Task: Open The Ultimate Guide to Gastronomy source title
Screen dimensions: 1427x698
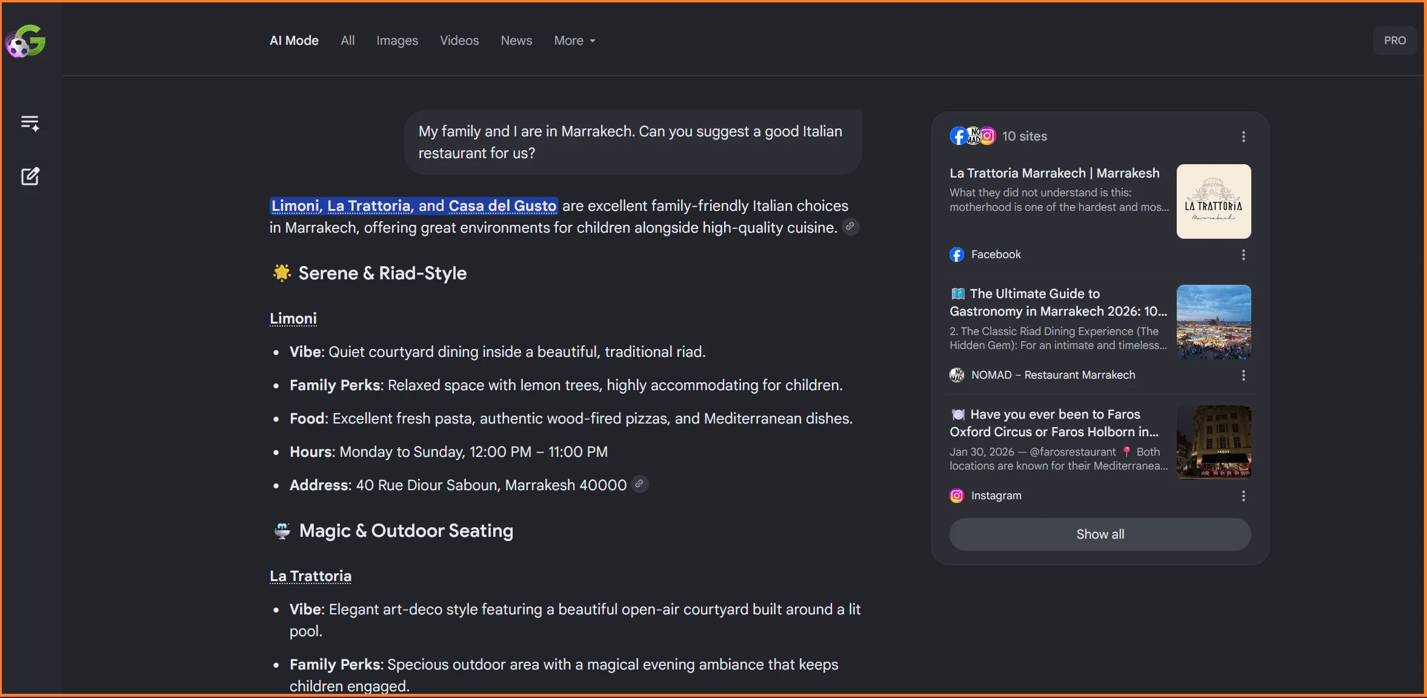Action: pos(1058,302)
